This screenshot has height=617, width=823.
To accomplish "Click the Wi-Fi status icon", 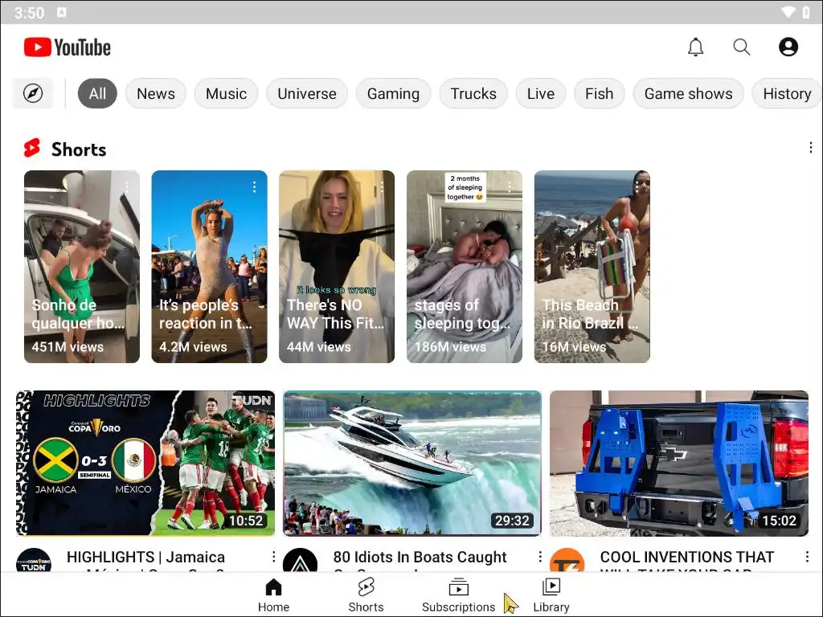I will click(788, 11).
